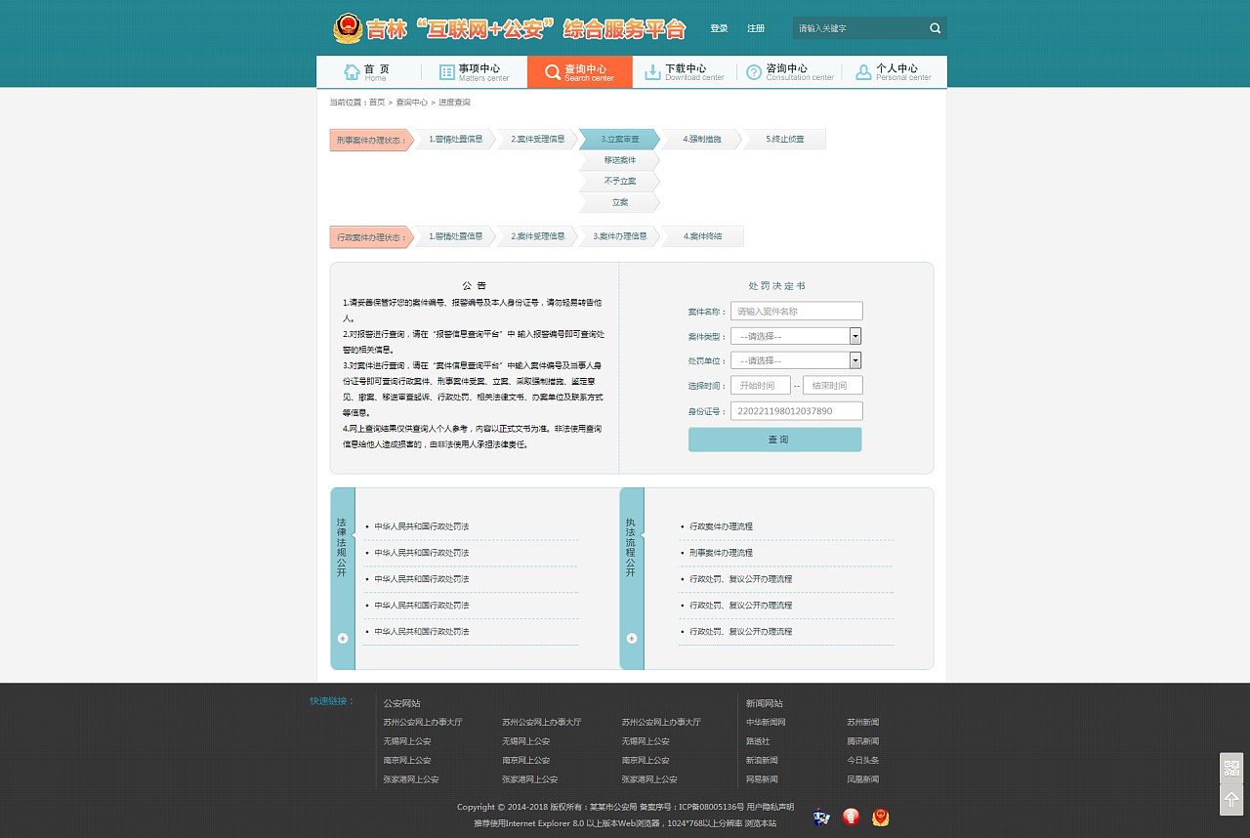This screenshot has height=838, width=1250.
Task: Click 查询中心 in the breadcrumb
Action: 411,103
